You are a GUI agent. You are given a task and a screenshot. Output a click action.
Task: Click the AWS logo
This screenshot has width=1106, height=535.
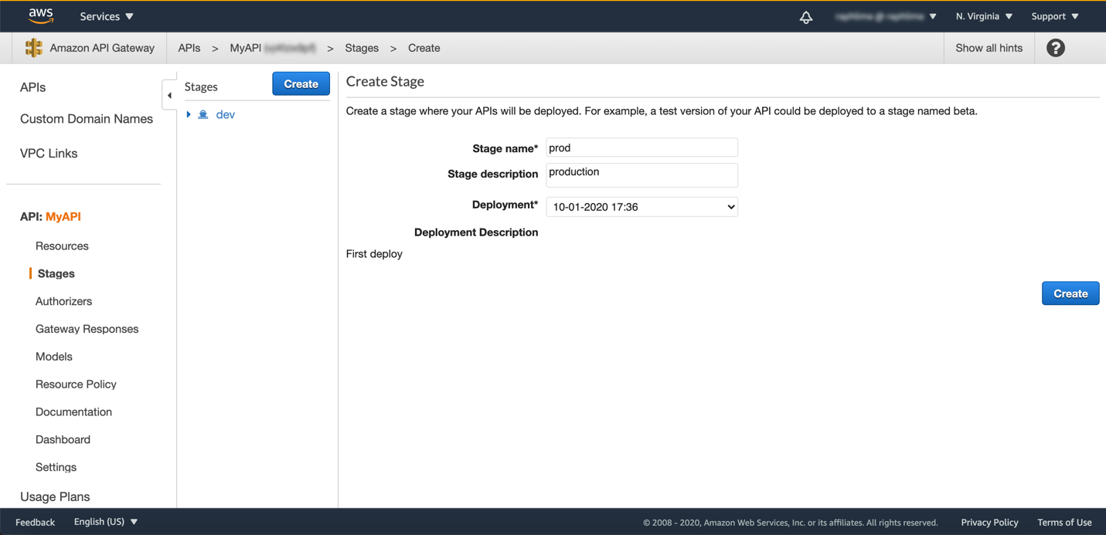(x=41, y=15)
